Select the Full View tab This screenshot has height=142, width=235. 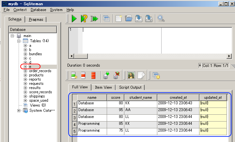(x=80, y=87)
